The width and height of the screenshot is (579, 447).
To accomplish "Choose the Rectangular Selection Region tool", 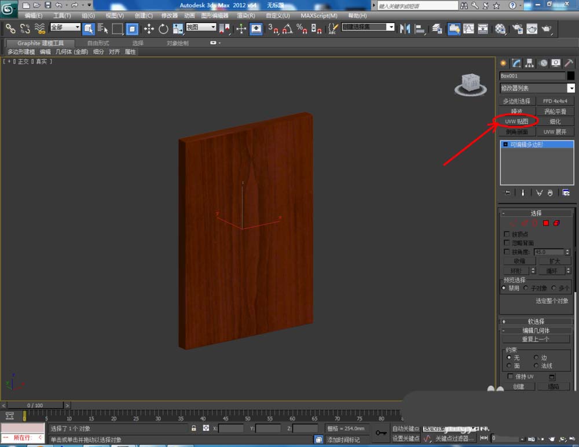I will tap(118, 28).
